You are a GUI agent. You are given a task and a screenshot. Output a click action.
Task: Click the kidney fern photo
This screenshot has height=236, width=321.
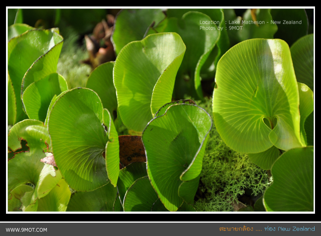tap(160, 110)
